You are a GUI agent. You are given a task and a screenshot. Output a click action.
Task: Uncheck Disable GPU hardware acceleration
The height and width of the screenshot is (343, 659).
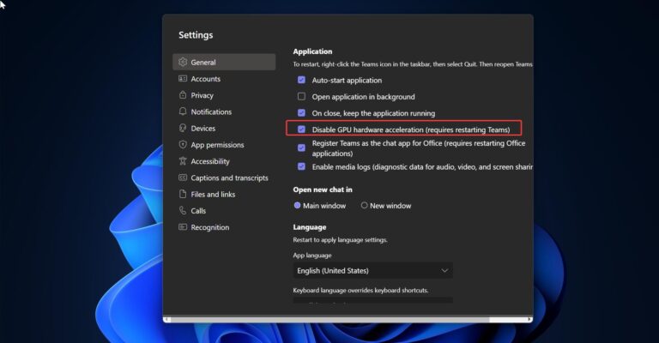tap(301, 129)
